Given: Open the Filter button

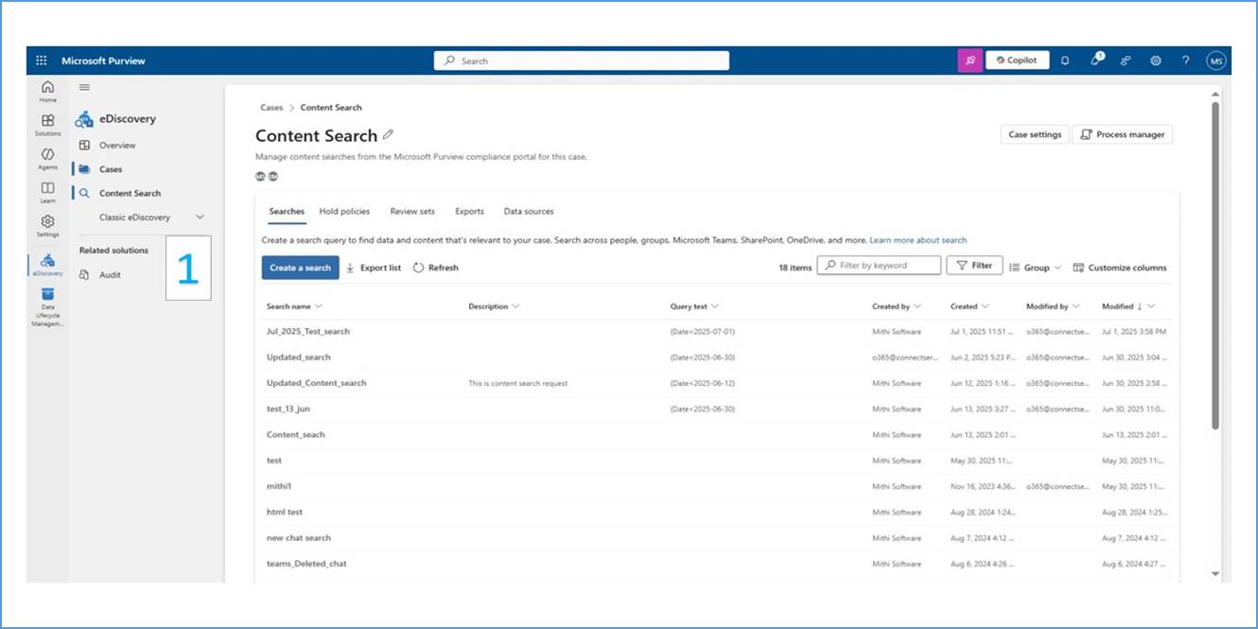Looking at the screenshot, I should pos(974,266).
